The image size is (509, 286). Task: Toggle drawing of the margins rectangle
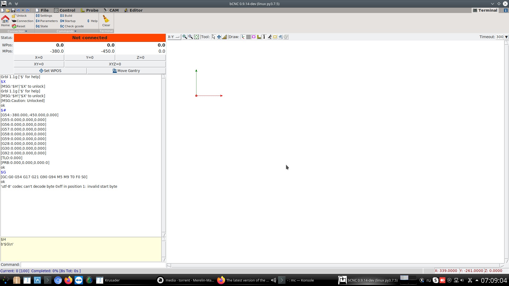point(254,37)
